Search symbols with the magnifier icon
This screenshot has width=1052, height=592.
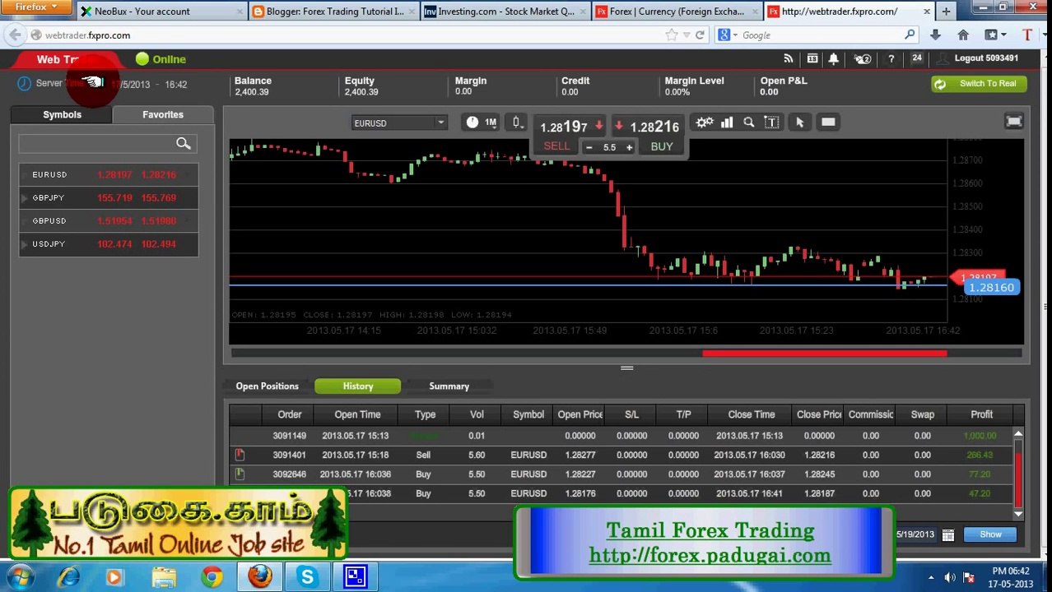(184, 144)
